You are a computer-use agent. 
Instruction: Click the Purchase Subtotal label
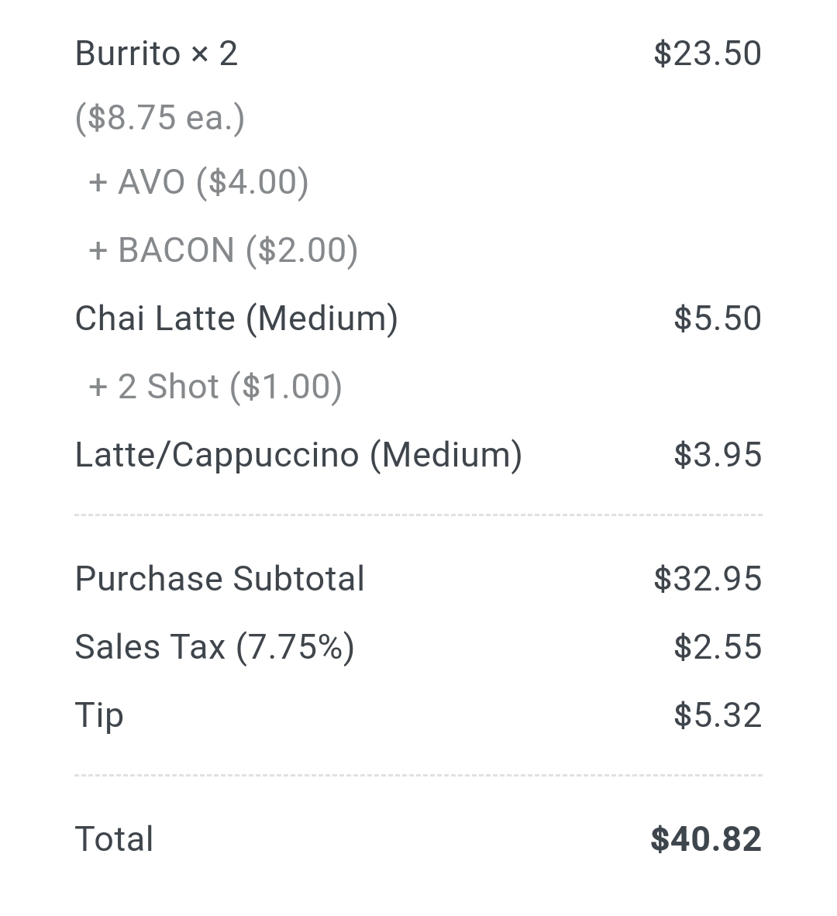(219, 579)
